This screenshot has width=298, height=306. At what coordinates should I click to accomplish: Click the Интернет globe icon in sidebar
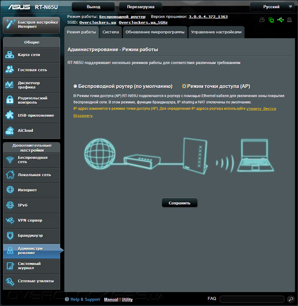[x=10, y=189]
